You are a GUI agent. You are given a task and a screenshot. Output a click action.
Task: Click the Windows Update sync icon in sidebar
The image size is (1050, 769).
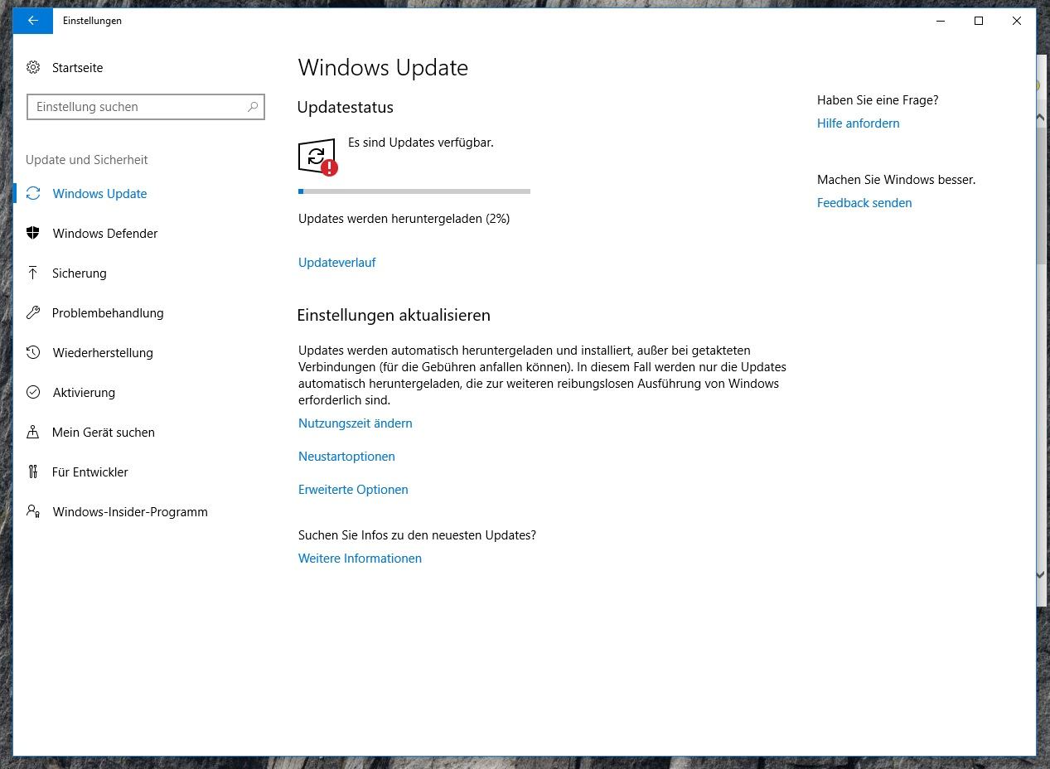tap(33, 193)
